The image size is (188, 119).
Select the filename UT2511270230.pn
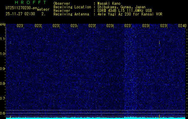(22, 8)
